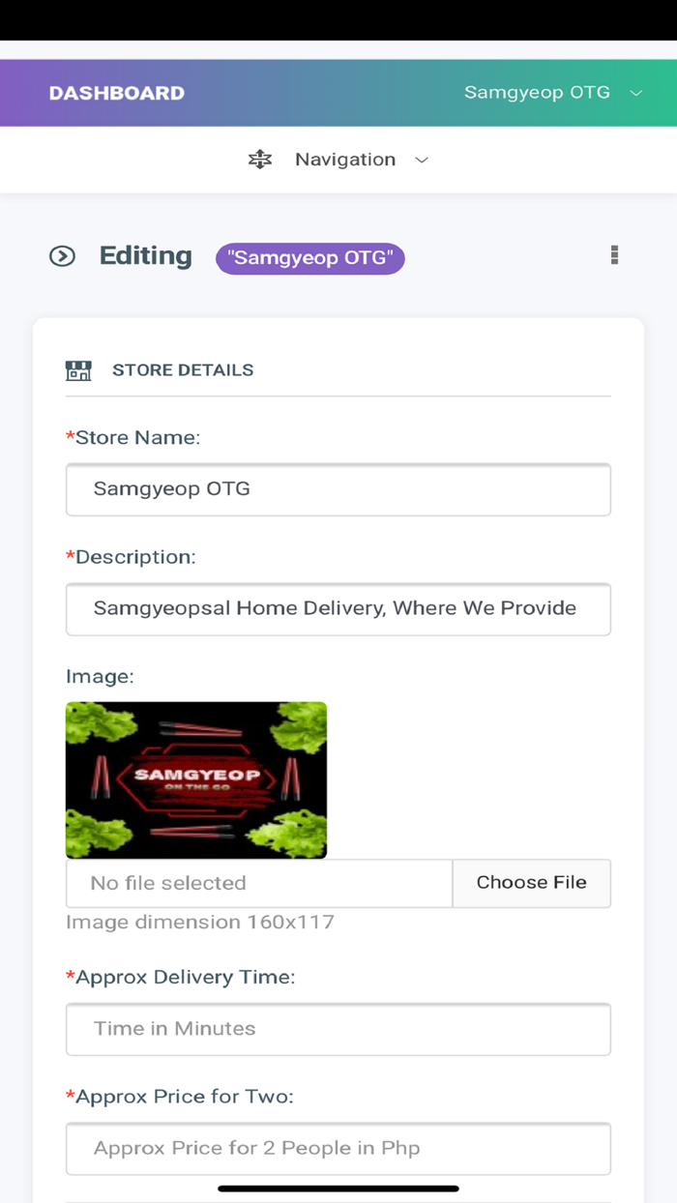Click the 'Samgyeop OTG' purple badge
The image size is (677, 1203).
tap(309, 258)
